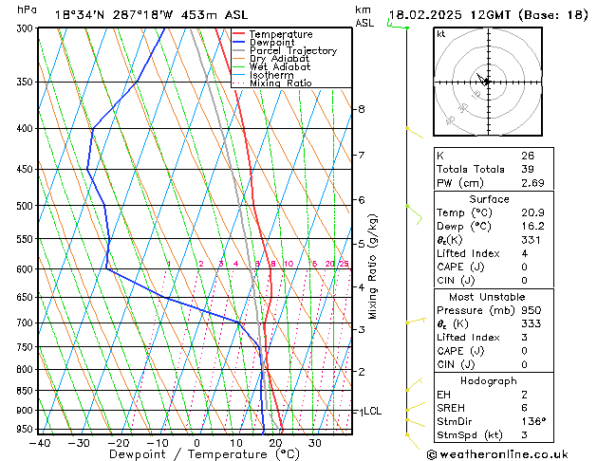Click the 850 pressure level label
This screenshot has width=597, height=461.
(27, 390)
